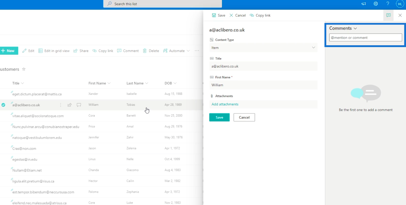The image size is (406, 205).
Task: Open natoque@vestibulumlorem.edu item
Action: tap(37, 138)
